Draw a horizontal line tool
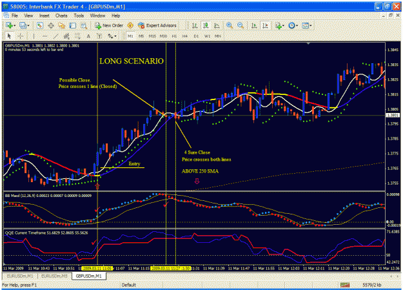The height and width of the screenshot is (290, 403). (x=44, y=36)
